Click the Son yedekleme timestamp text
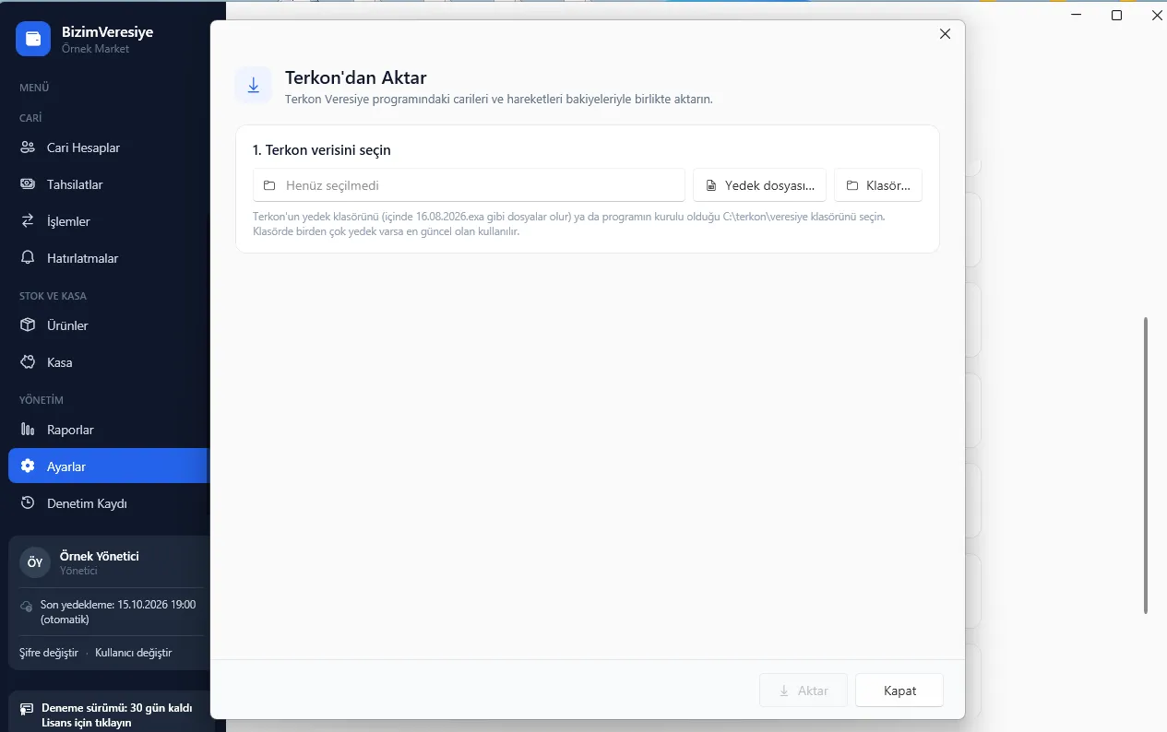Image resolution: width=1167 pixels, height=732 pixels. 118,612
